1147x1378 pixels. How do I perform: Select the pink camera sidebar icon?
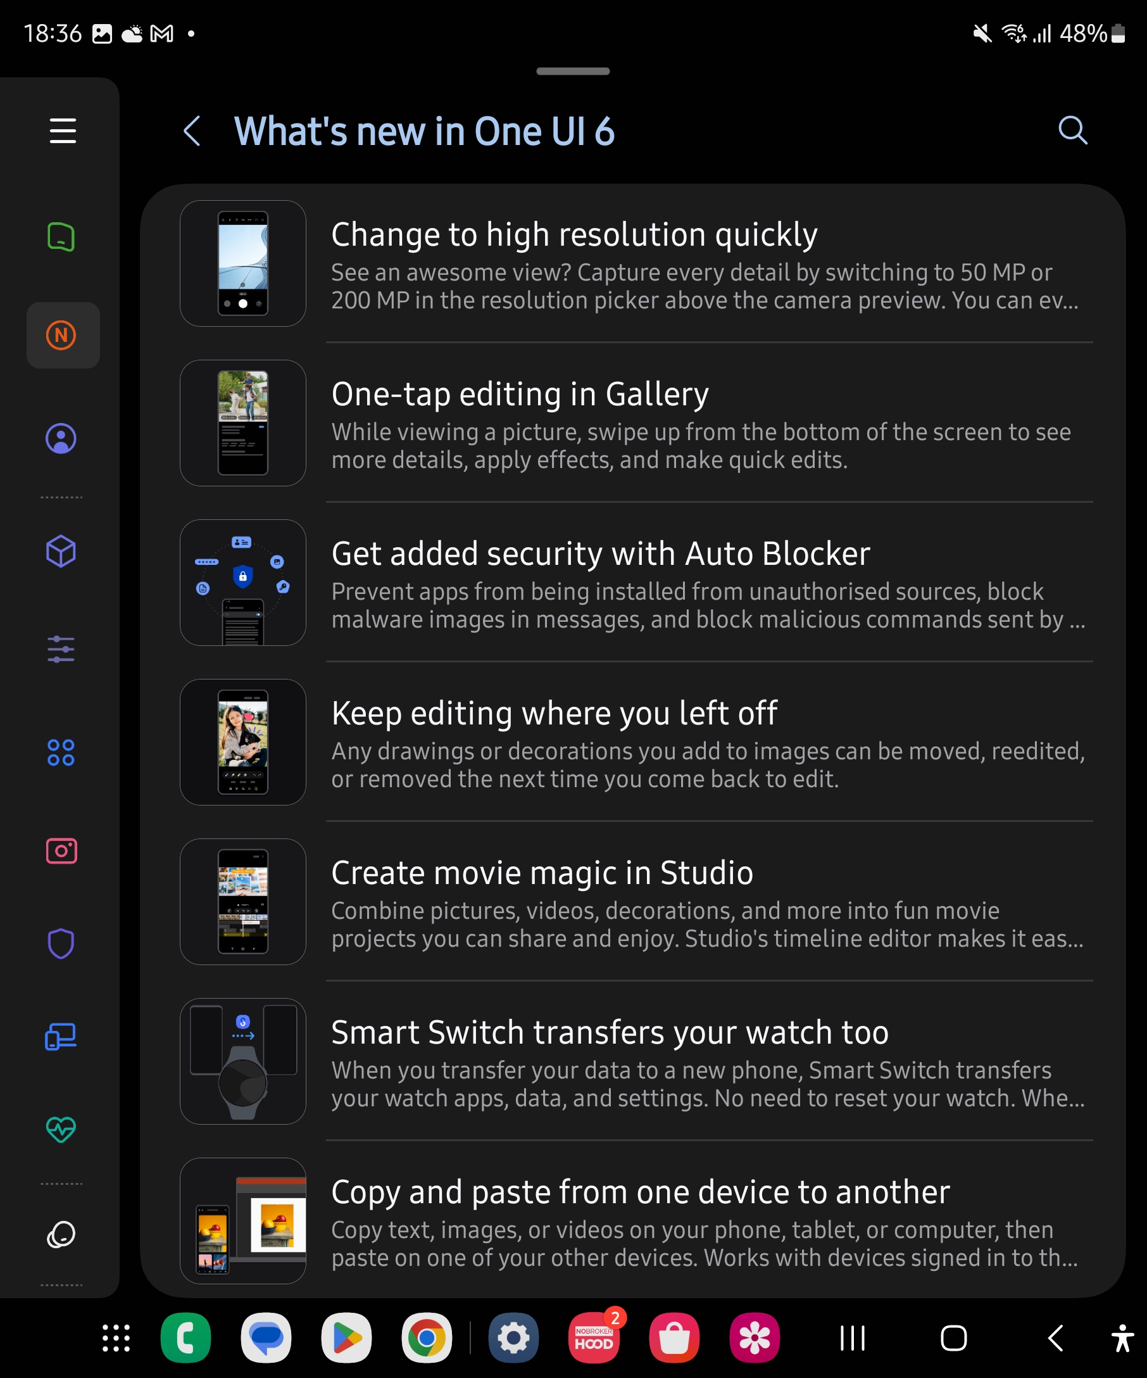click(x=61, y=851)
